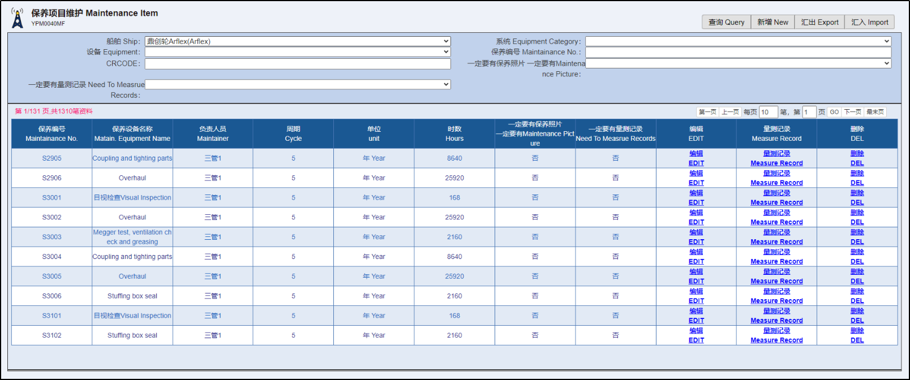Screen dimensions: 910x380
Task: Go to first page with 第一页
Action: pyautogui.click(x=707, y=112)
